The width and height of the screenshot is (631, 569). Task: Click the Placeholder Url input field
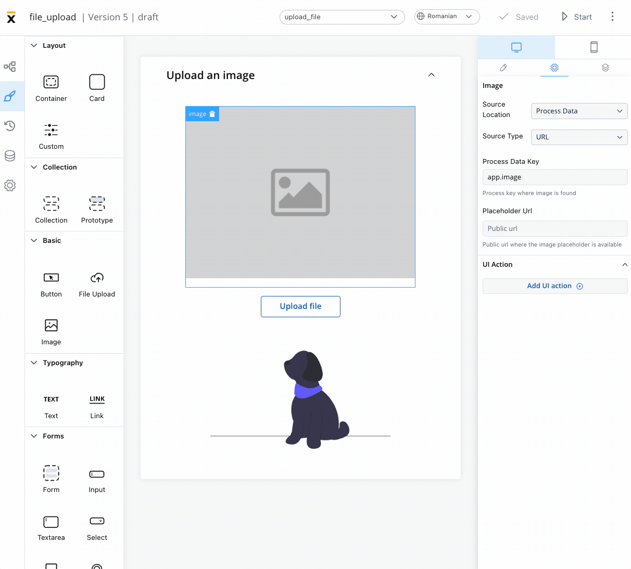(555, 229)
